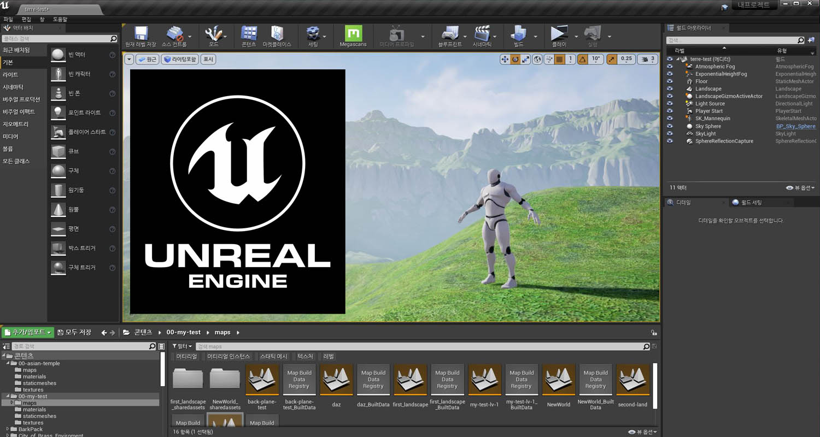Viewport: 820px width, 437px height.
Task: Select Volumes category in Place Actors
Action: click(8, 149)
